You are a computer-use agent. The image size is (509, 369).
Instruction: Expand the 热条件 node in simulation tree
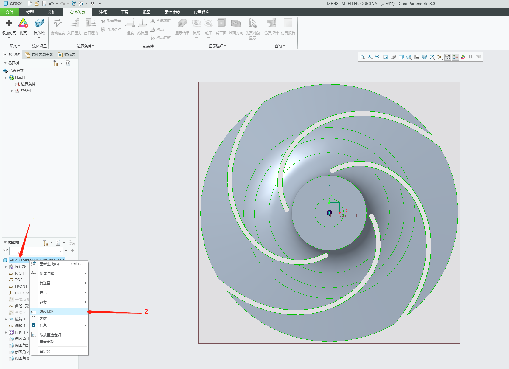12,91
